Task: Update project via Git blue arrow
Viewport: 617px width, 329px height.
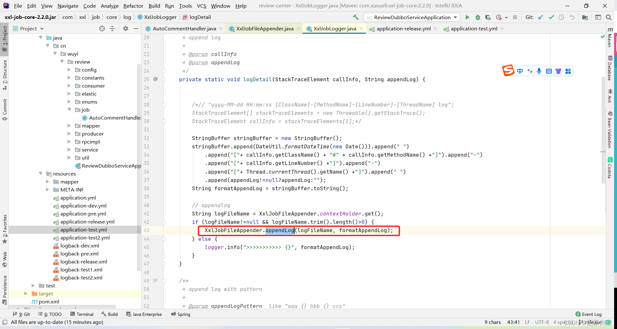Action: click(541, 17)
